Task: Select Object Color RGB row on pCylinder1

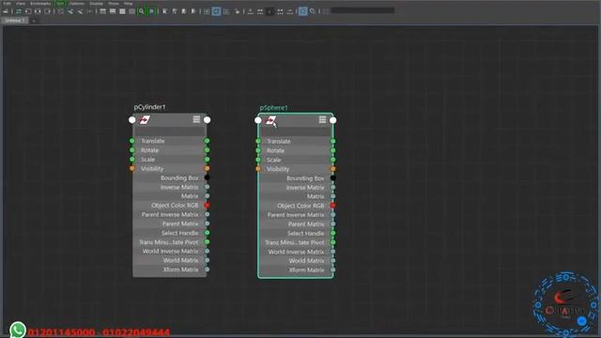Action: pos(169,205)
